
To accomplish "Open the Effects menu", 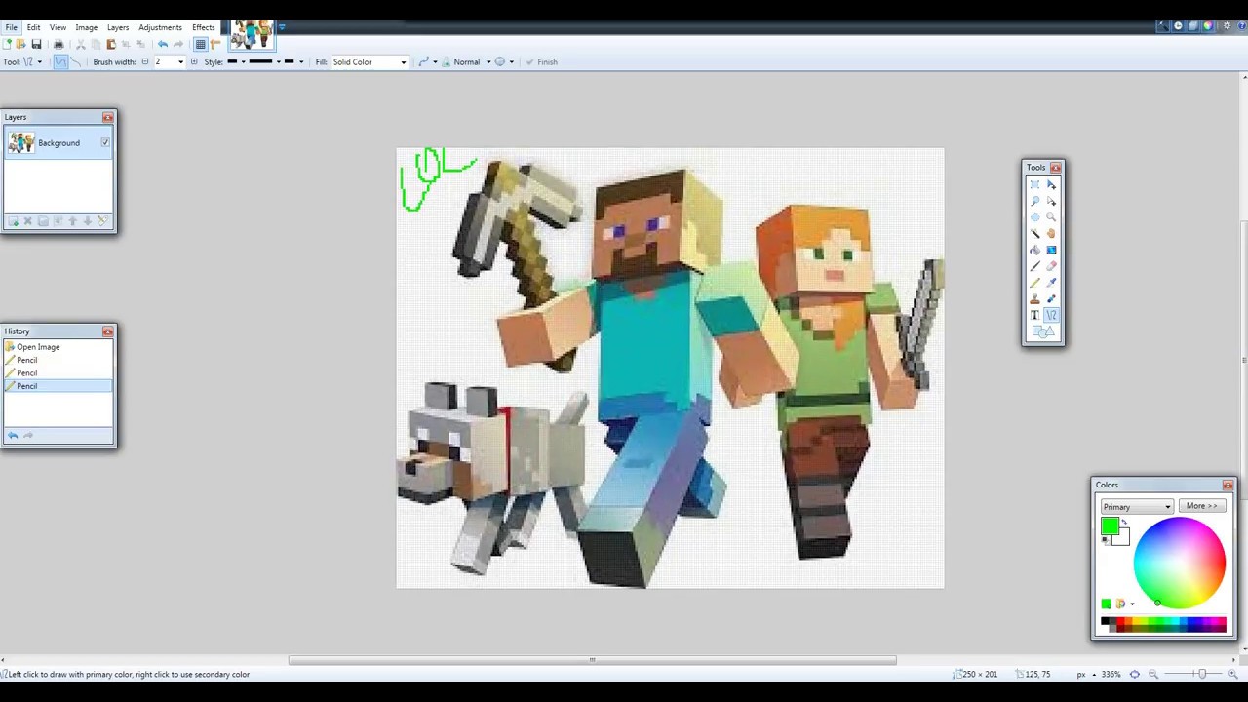I will tap(203, 27).
